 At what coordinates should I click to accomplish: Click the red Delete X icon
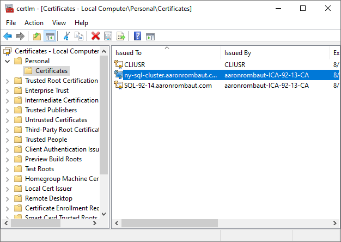coord(96,36)
